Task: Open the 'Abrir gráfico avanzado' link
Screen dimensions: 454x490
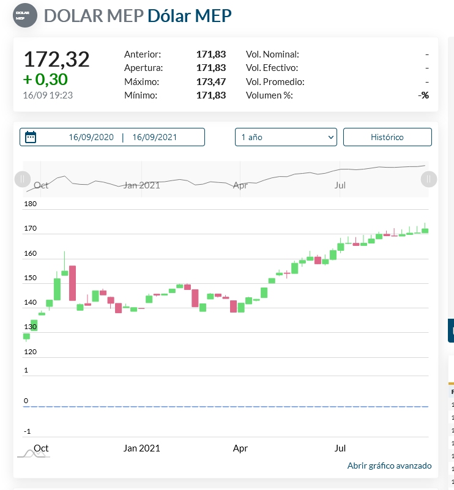Action: 389,466
